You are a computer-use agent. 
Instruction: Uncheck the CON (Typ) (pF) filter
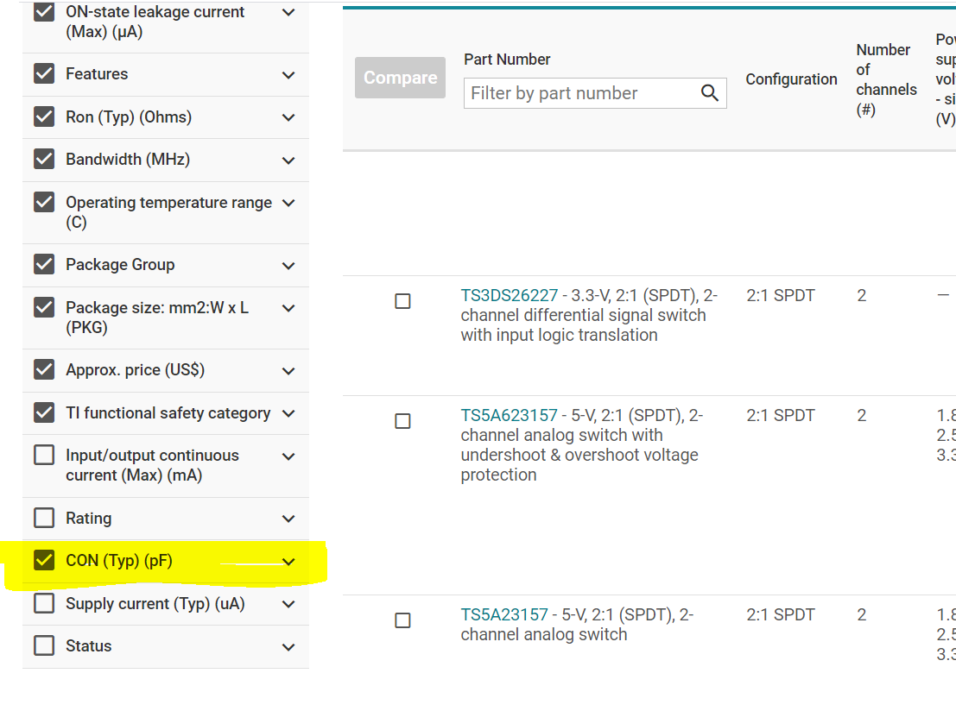[44, 561]
